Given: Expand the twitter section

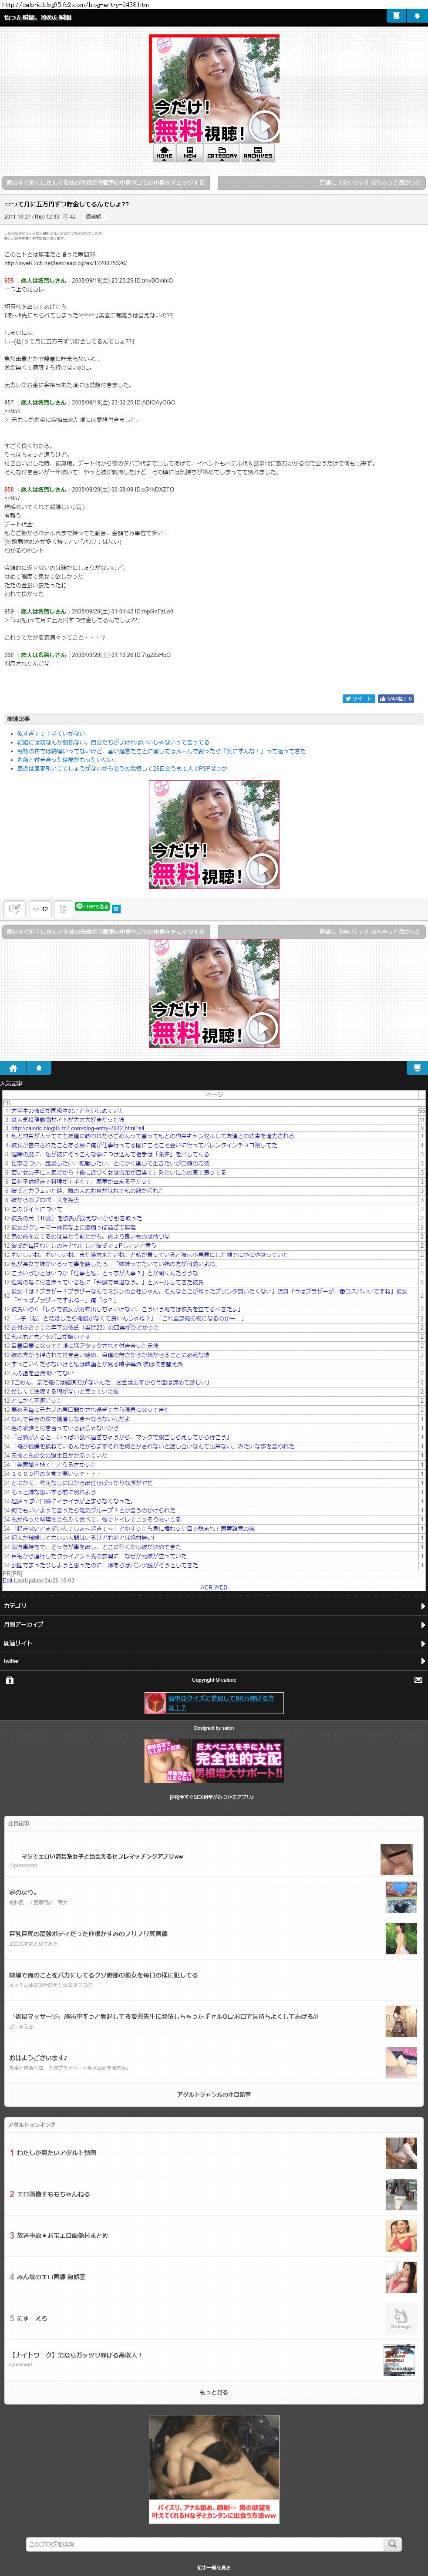Looking at the screenshot, I should pos(214,1661).
